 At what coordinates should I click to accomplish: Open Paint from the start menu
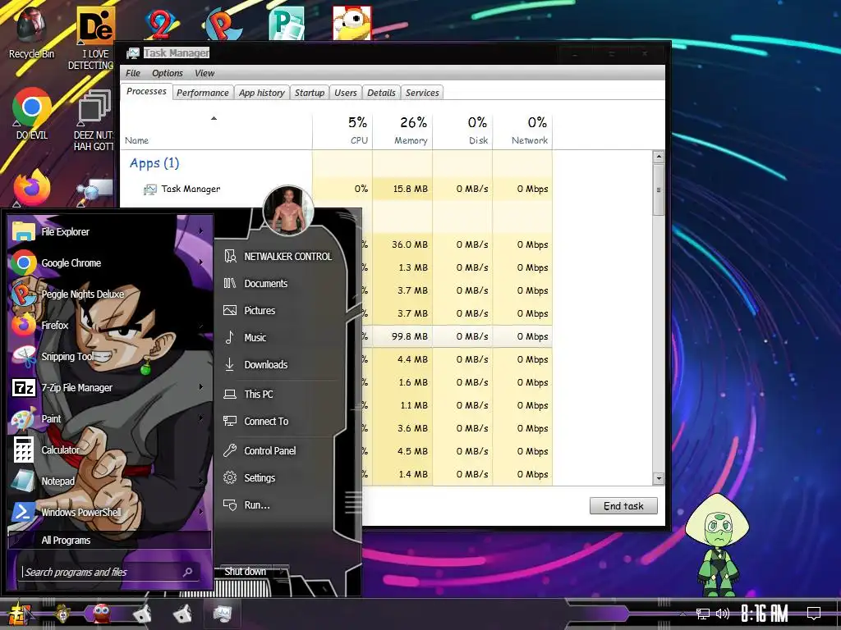point(110,418)
